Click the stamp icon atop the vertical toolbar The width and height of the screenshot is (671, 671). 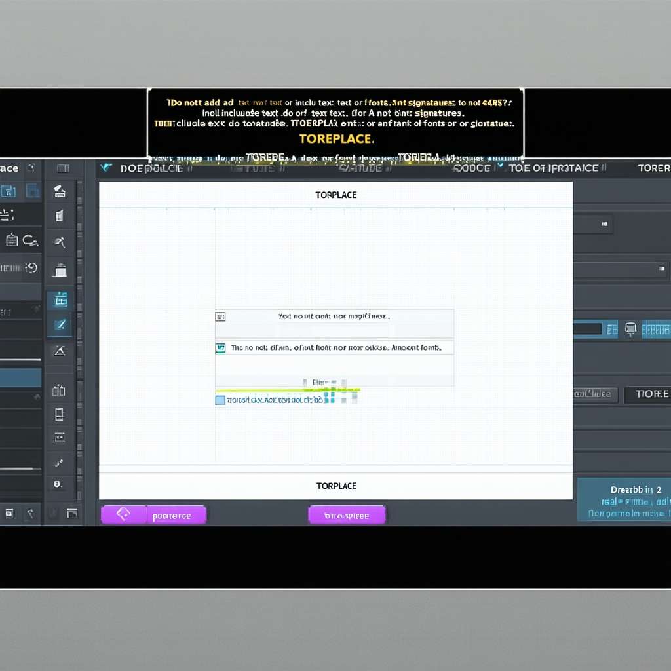(x=60, y=191)
